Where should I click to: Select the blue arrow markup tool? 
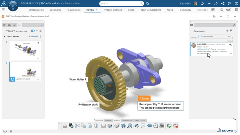click(149, 126)
